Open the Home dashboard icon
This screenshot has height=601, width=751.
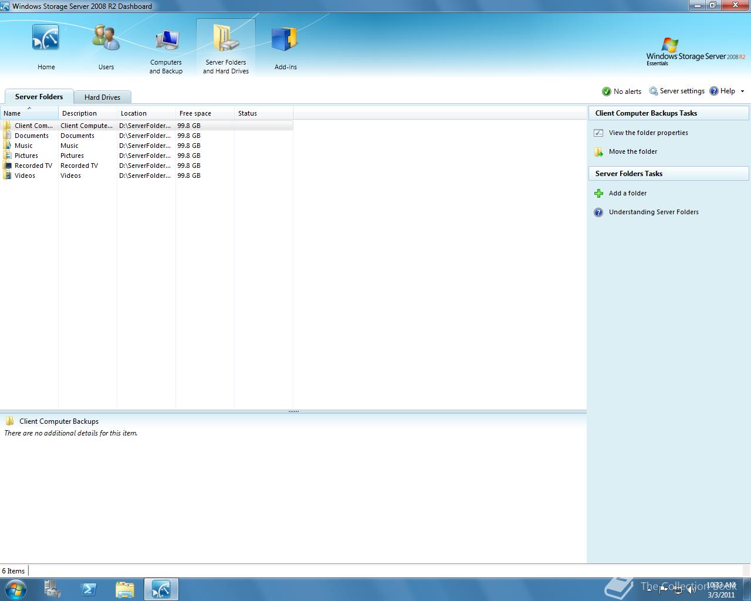[x=46, y=39]
